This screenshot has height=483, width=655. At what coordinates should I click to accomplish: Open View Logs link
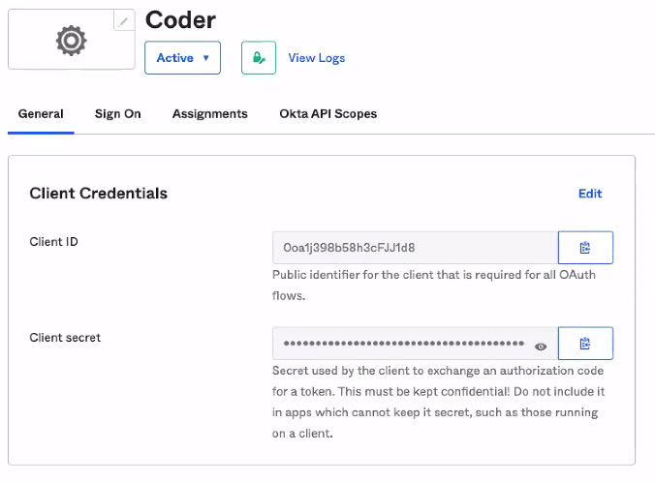click(317, 58)
